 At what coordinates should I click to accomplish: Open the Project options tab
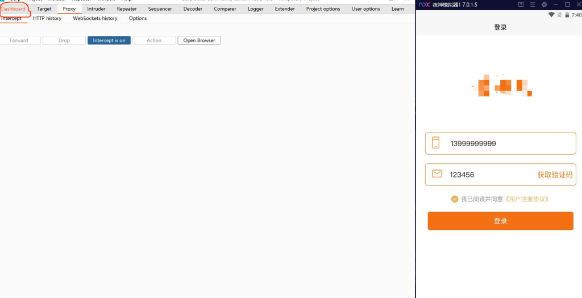[x=323, y=9]
